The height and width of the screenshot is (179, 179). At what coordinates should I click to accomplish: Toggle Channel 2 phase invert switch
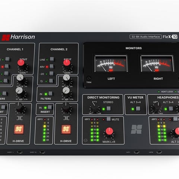51,81
